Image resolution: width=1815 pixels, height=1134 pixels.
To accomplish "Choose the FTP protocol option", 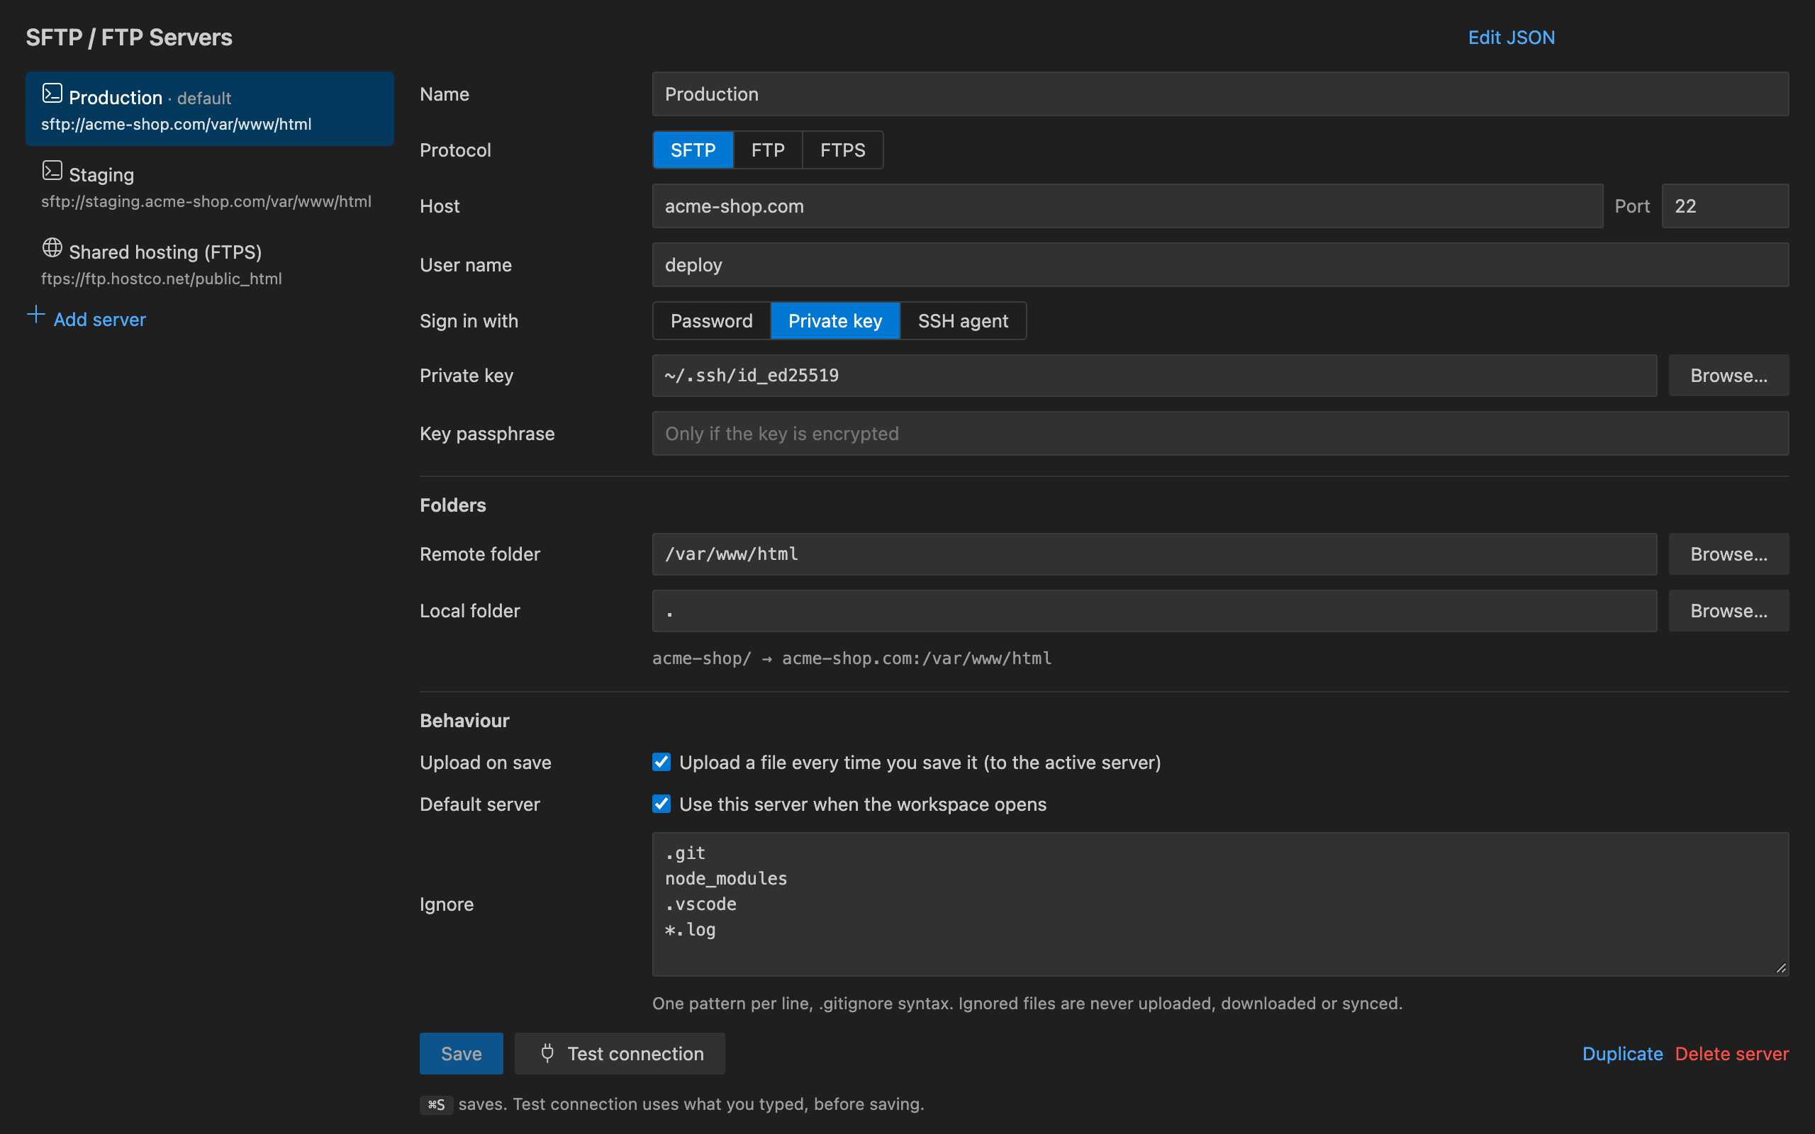I will 768,150.
